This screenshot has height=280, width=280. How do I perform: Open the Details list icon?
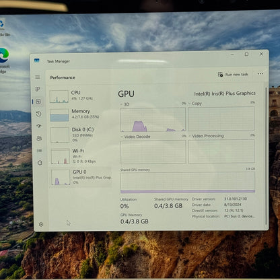tap(40, 150)
